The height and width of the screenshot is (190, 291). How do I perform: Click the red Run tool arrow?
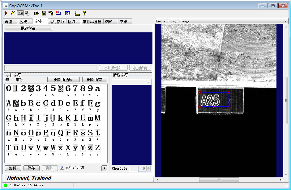pos(6,13)
